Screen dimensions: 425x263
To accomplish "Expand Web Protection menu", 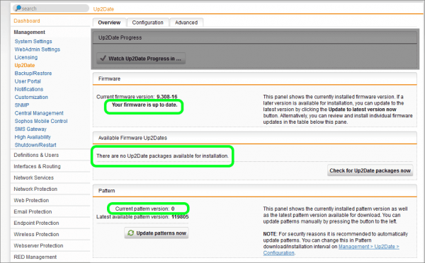I will coord(31,201).
